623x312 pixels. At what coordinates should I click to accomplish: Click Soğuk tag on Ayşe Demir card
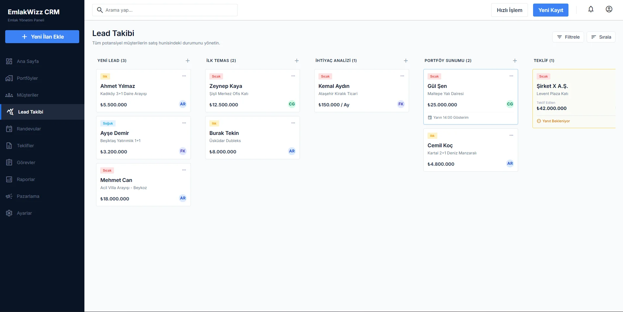pos(108,124)
